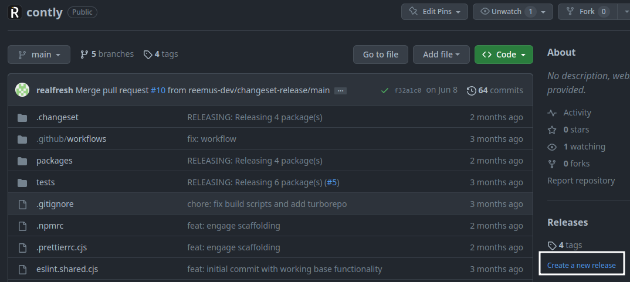Open the tests folder
Screen dimensions: 630x282
(45, 182)
